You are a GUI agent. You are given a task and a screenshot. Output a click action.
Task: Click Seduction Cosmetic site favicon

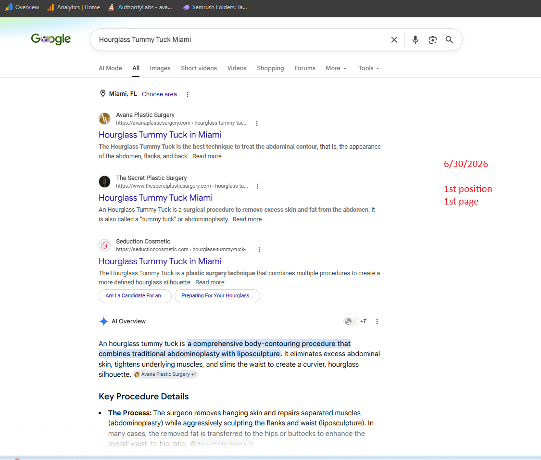[104, 245]
